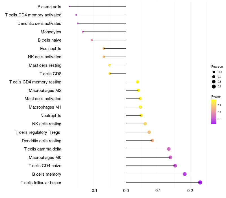The height and width of the screenshot is (198, 226).
Task: Select the B cells memory data point
Action: click(185, 174)
